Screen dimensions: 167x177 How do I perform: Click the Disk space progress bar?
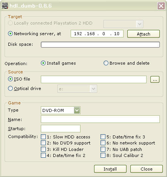point(100,45)
